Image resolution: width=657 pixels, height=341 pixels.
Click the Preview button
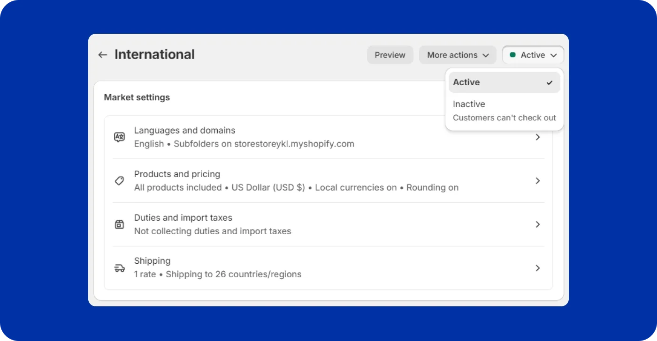coord(390,55)
